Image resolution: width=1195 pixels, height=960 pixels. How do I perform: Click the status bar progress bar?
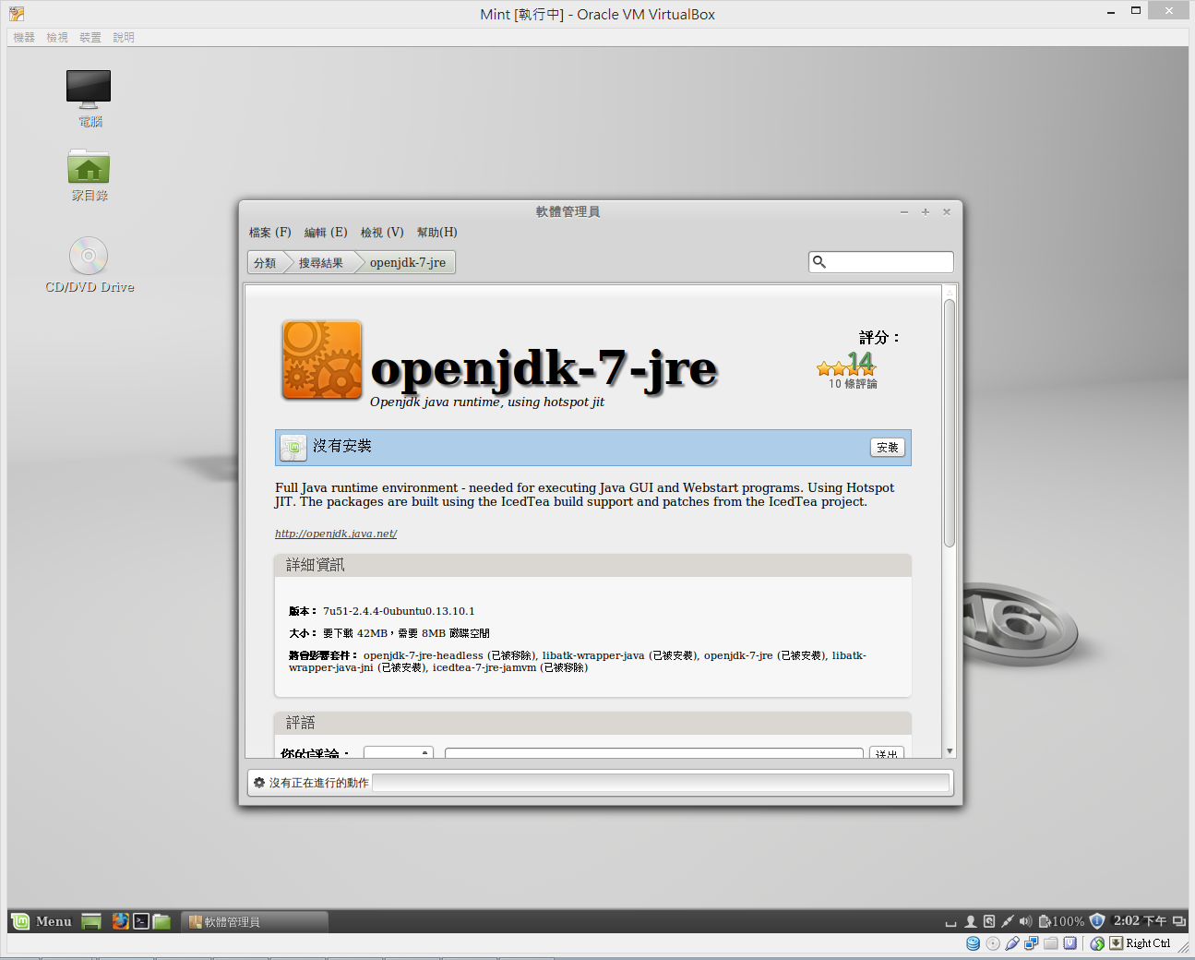pos(661,783)
